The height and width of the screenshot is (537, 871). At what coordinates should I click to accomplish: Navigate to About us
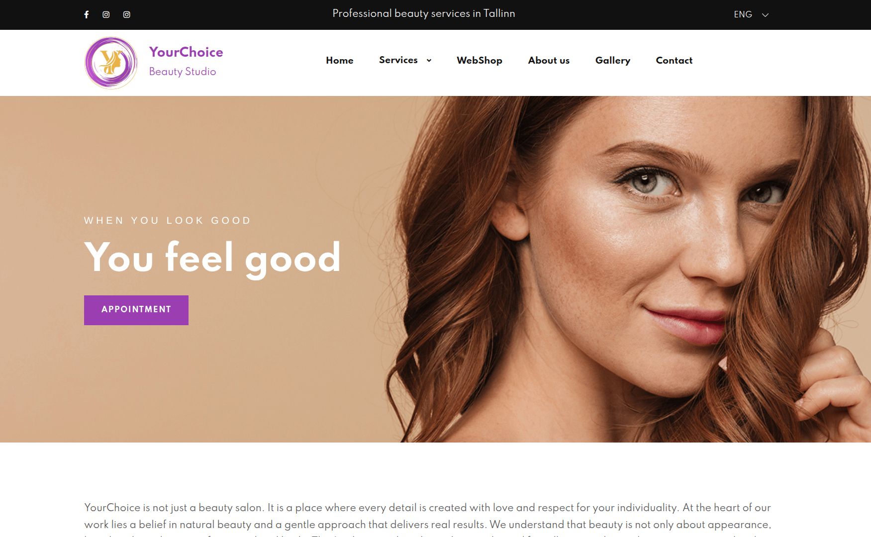pos(549,60)
